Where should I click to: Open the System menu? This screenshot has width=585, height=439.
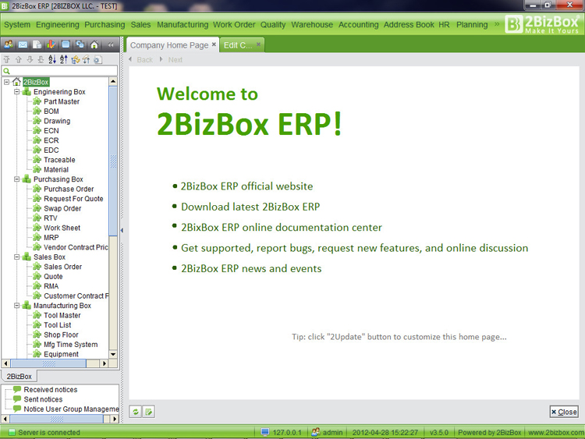point(17,25)
